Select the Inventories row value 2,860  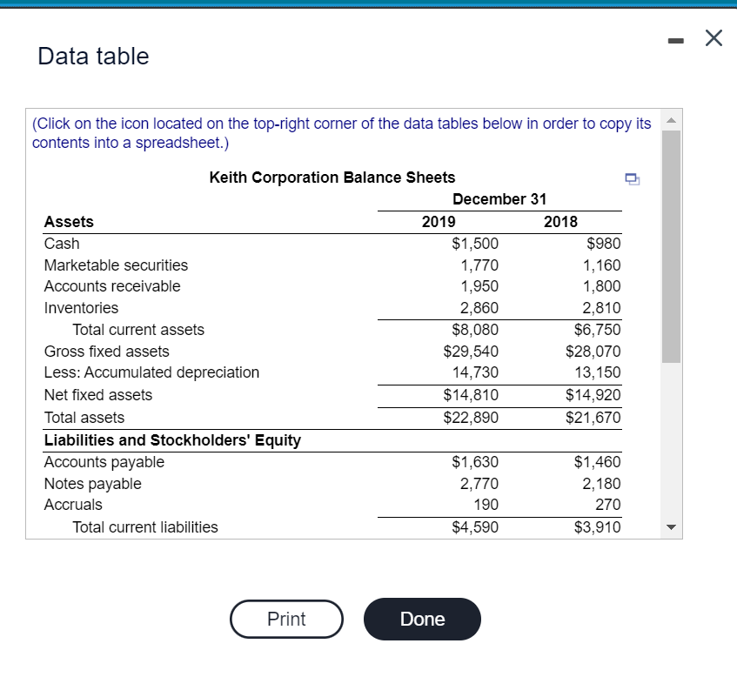[479, 308]
